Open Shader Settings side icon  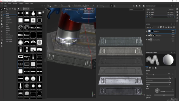(x=177, y=15)
